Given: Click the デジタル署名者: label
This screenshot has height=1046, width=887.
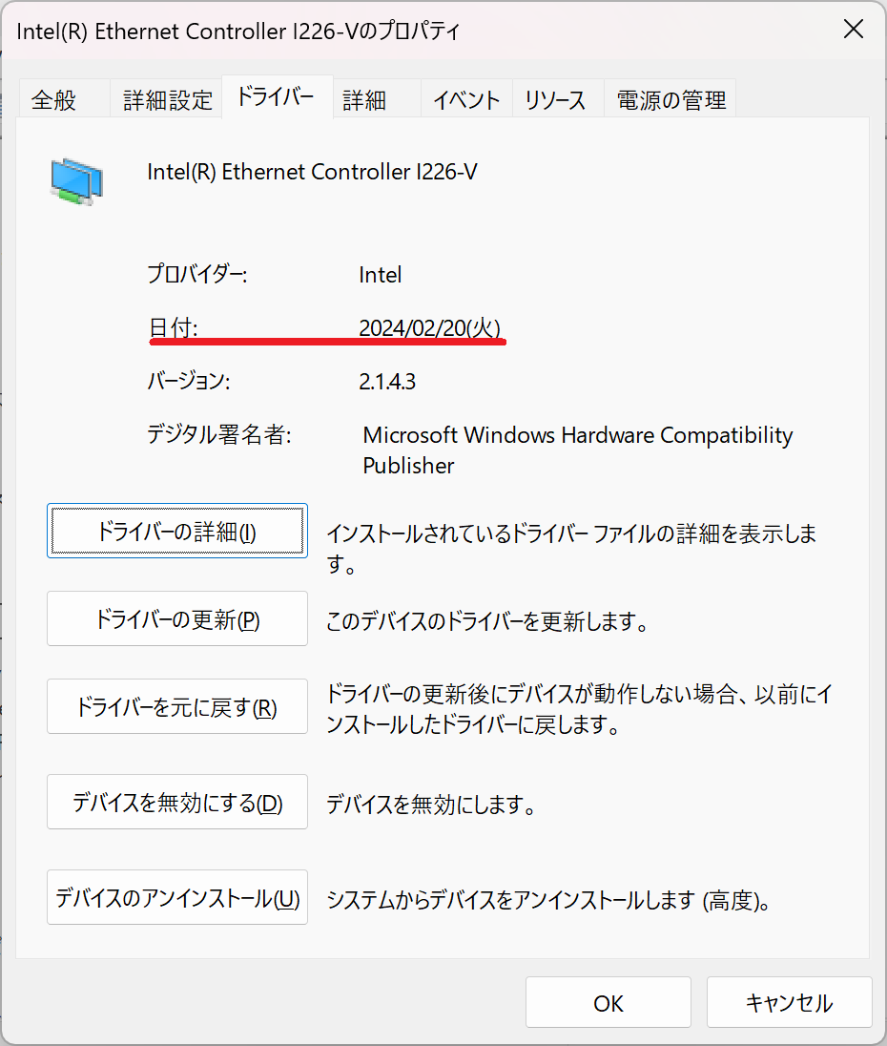Looking at the screenshot, I should tap(219, 435).
